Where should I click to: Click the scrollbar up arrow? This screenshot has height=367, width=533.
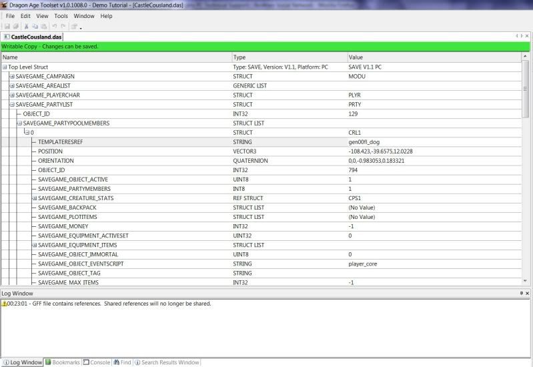[525, 56]
